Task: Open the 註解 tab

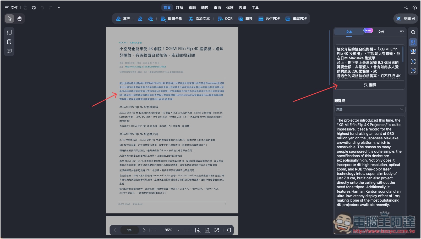Action: click(x=180, y=8)
